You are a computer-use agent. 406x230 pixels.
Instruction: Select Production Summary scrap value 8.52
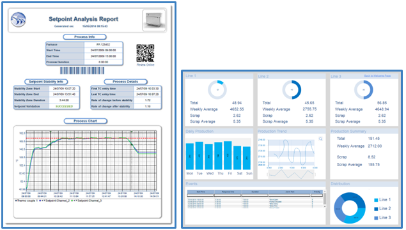click(371, 157)
